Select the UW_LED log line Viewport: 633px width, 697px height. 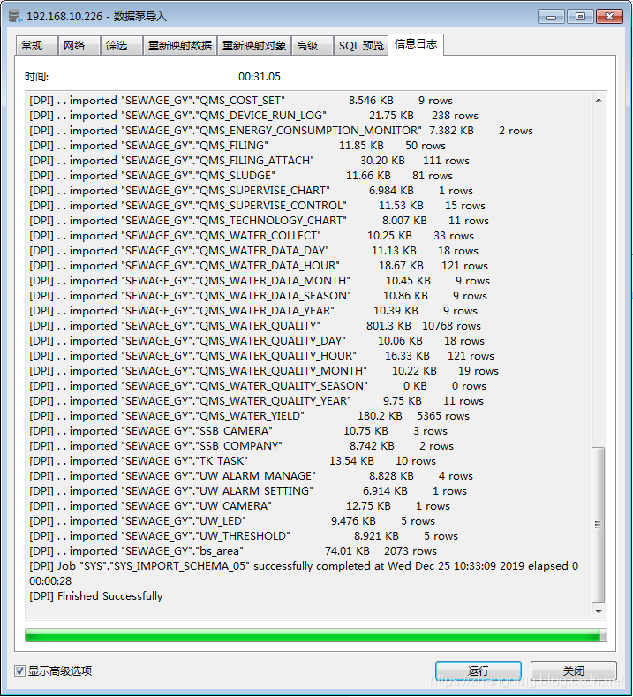pyautogui.click(x=232, y=521)
